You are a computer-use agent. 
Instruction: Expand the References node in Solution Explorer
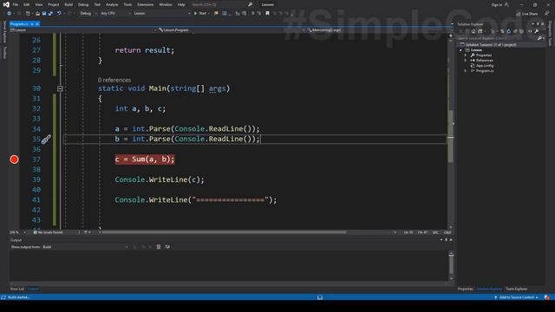coord(466,61)
